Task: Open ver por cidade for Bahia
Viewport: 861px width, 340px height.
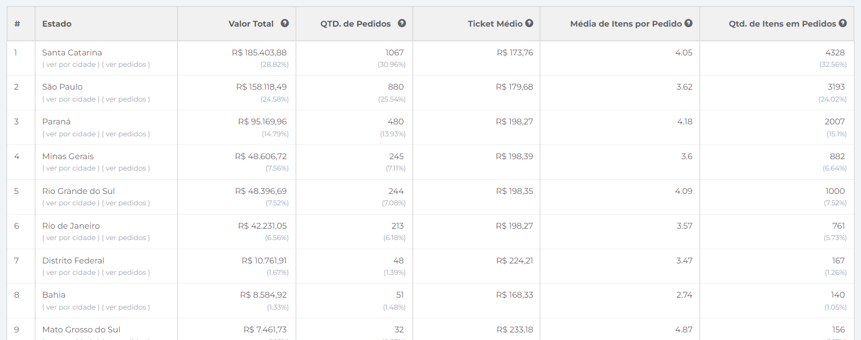Action: (x=71, y=307)
